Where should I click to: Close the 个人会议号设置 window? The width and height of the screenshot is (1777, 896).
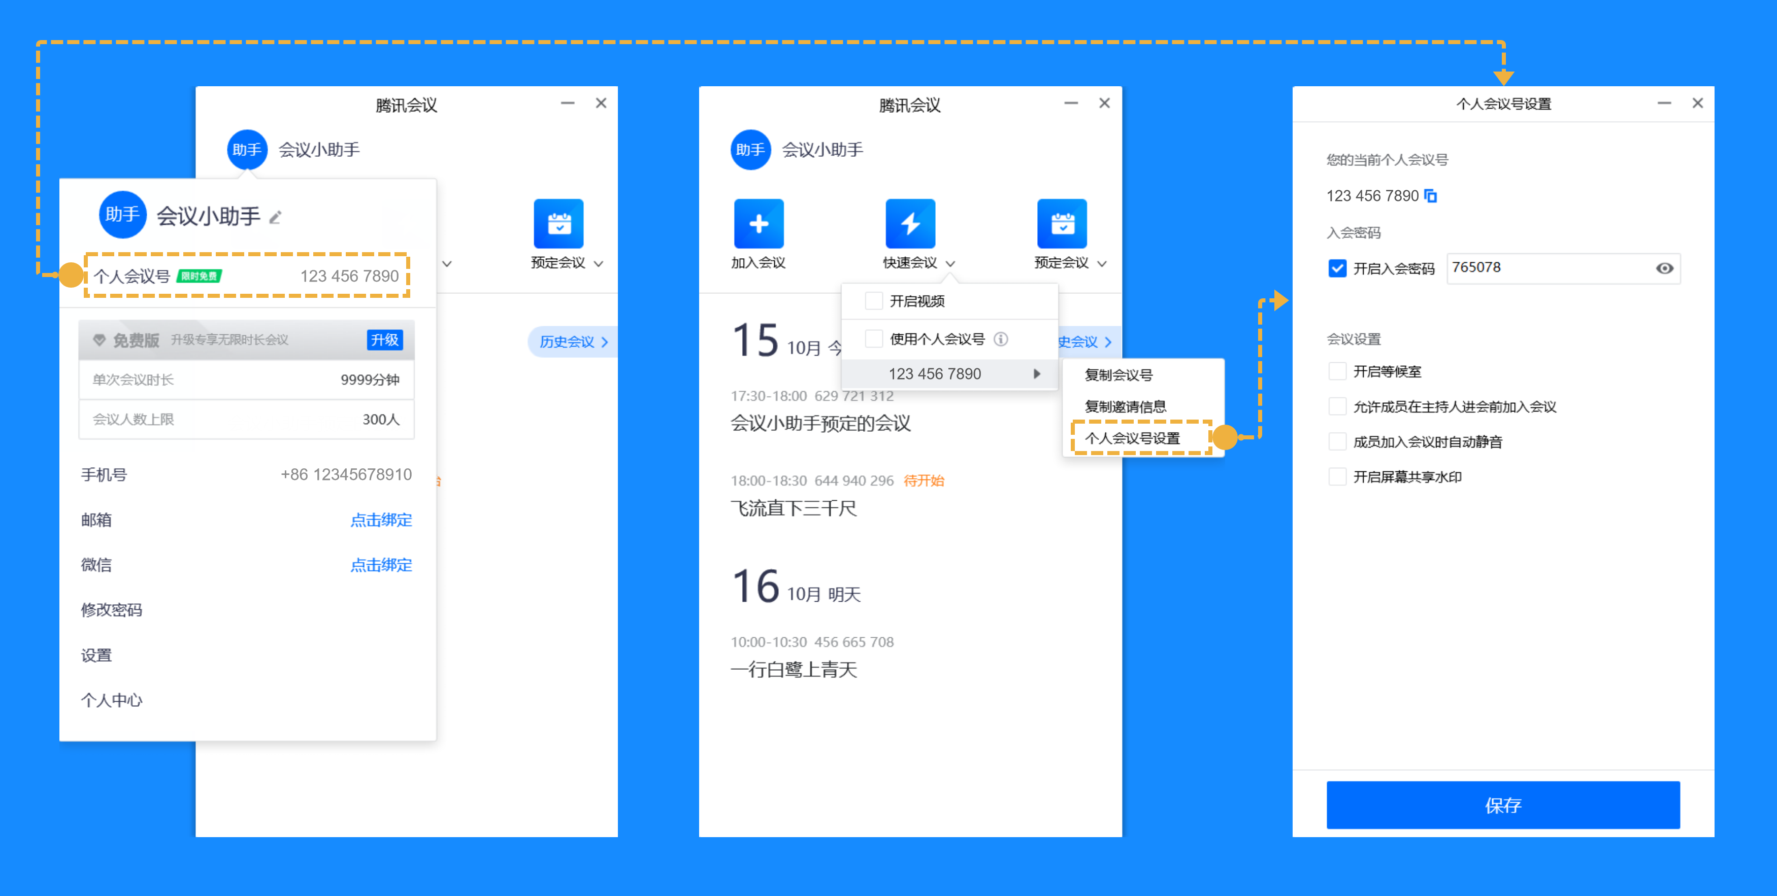1698,104
